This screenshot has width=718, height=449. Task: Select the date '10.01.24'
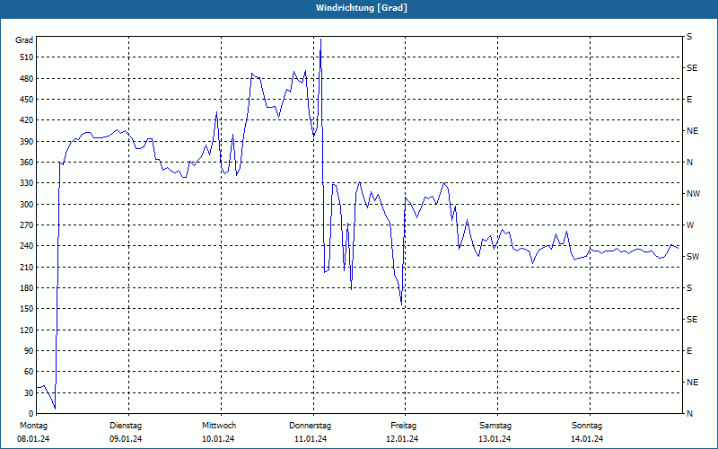(218, 439)
